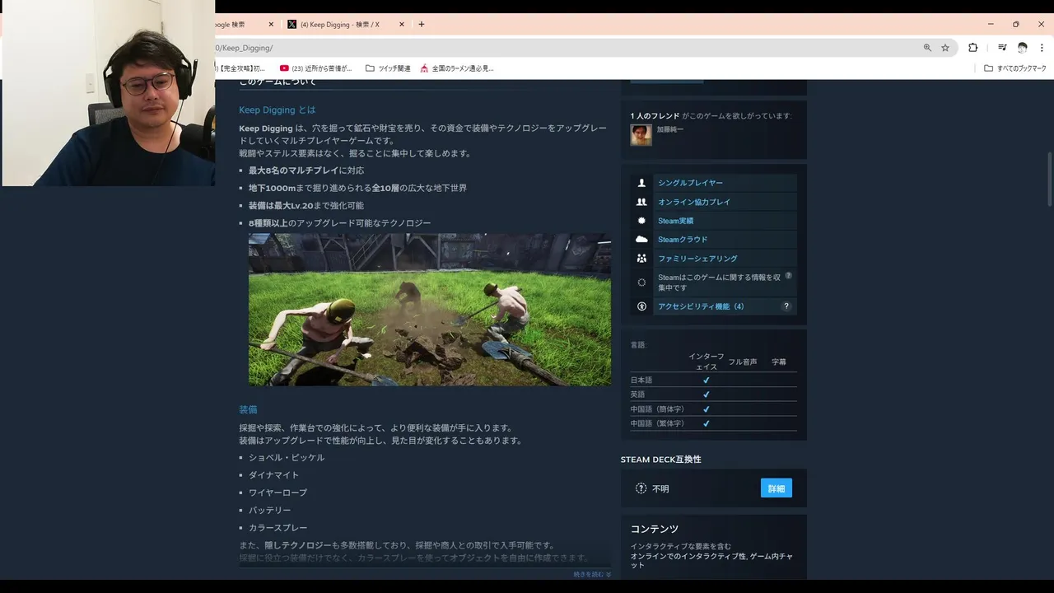Click the 日本語 interface checkmark
Screen dimensions: 1054x593
pos(706,381)
